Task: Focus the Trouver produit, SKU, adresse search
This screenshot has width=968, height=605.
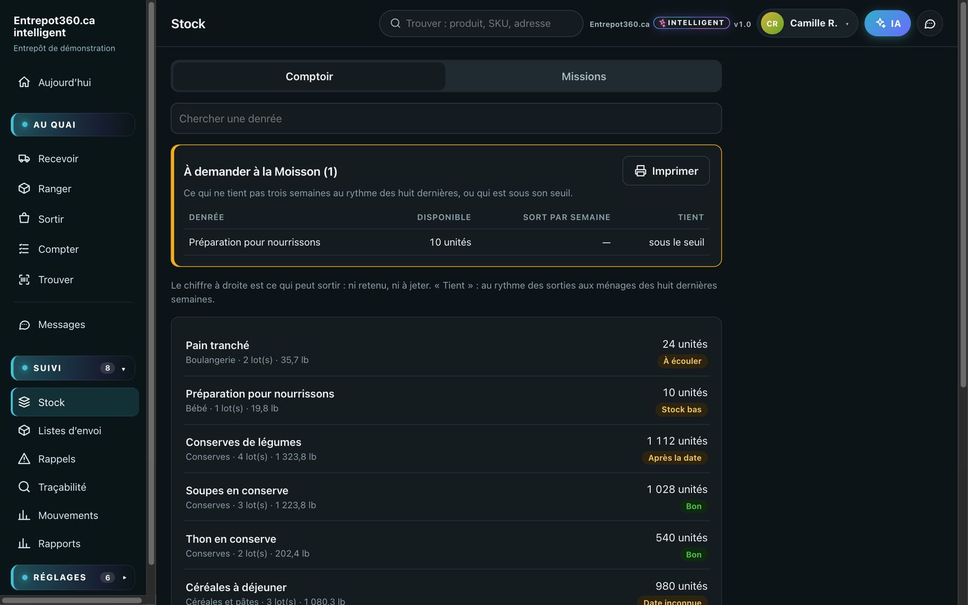Action: point(481,24)
